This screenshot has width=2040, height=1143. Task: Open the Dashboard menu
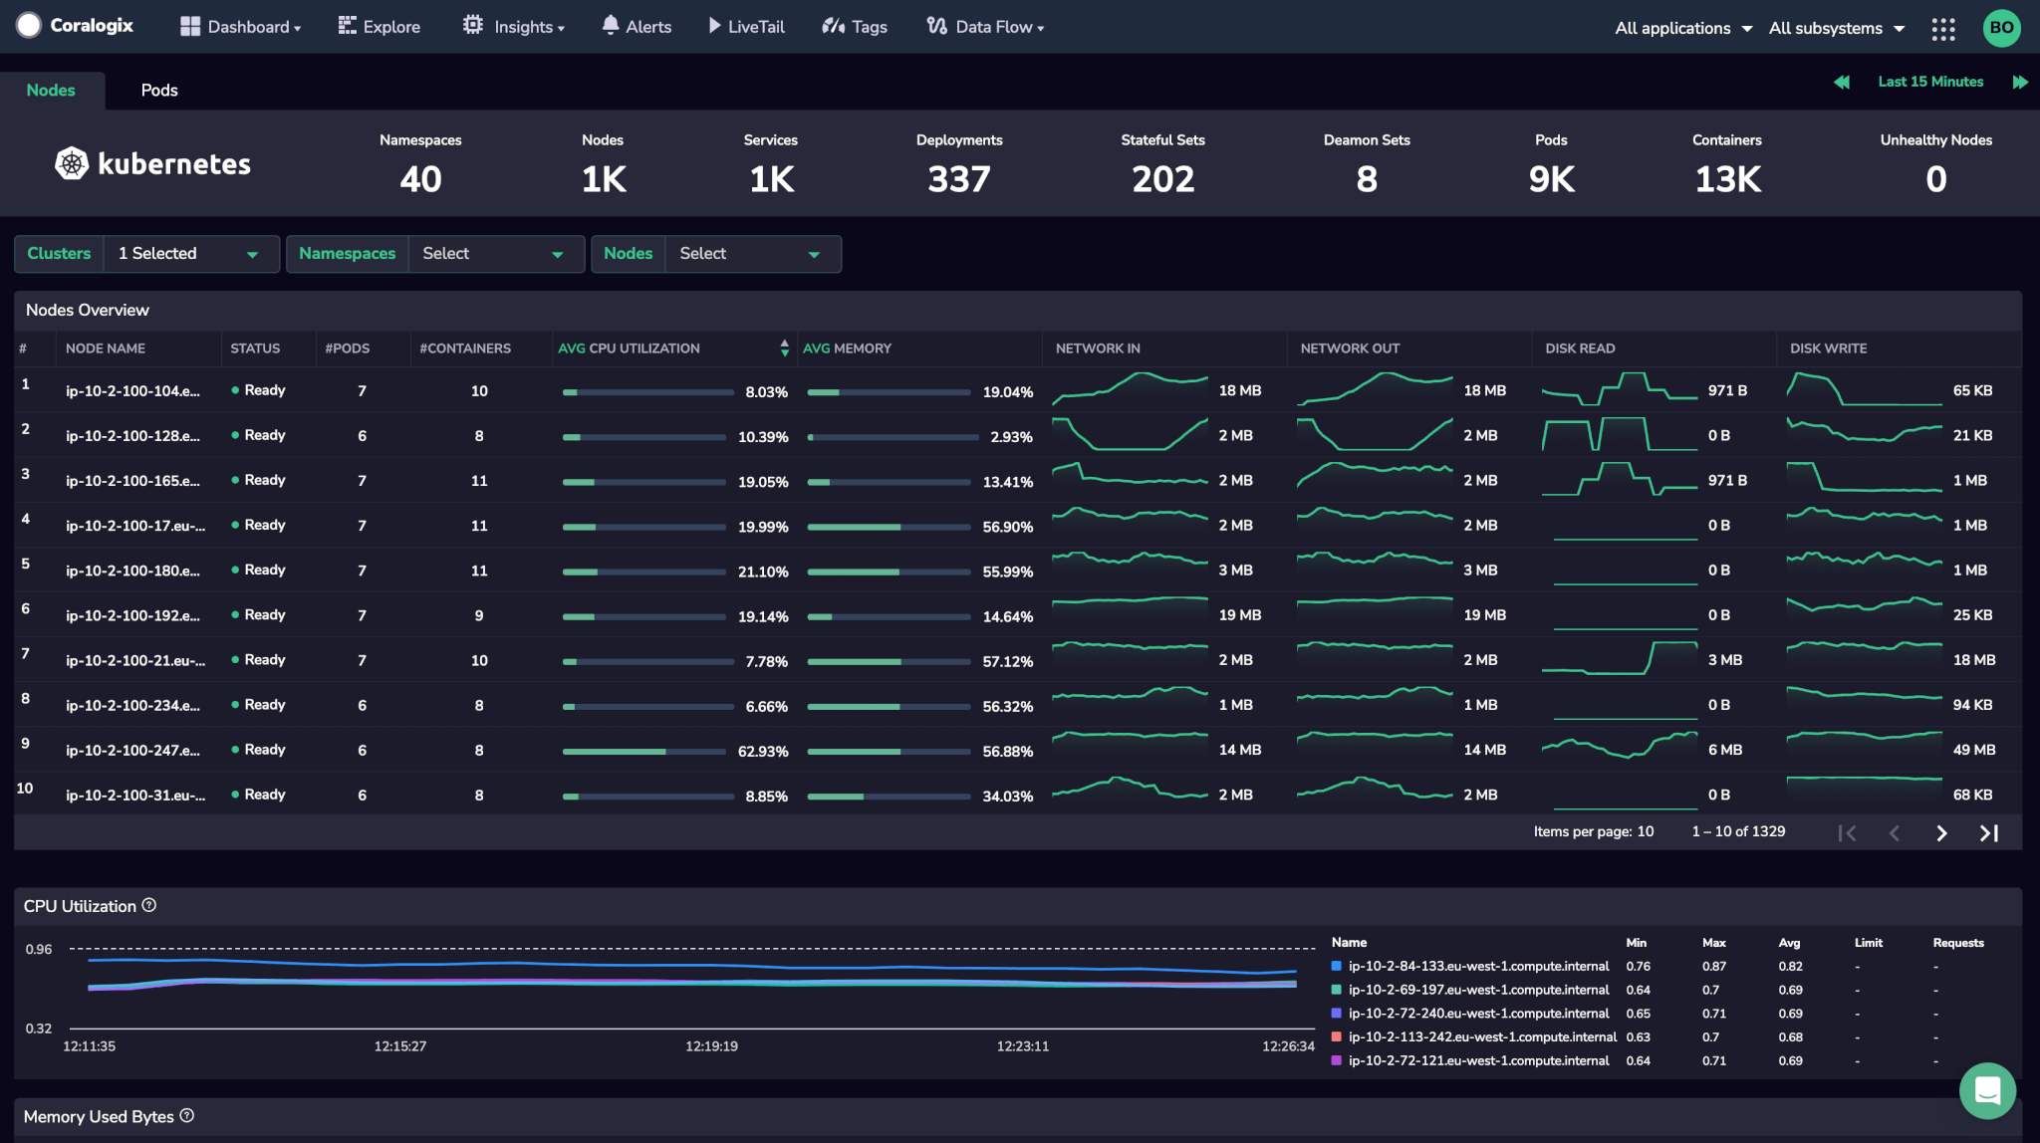pos(241,27)
